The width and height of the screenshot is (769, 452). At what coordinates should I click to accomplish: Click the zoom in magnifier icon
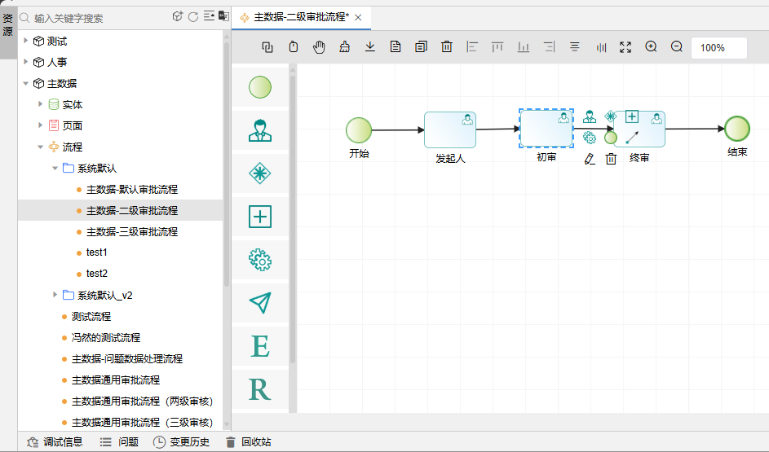(x=651, y=47)
